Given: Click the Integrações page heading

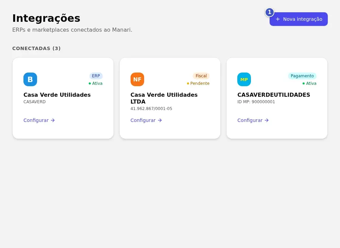Looking at the screenshot, I should (x=46, y=18).
